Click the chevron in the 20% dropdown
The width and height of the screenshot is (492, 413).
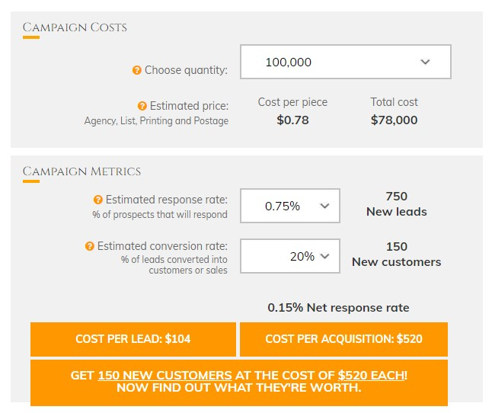coord(324,256)
